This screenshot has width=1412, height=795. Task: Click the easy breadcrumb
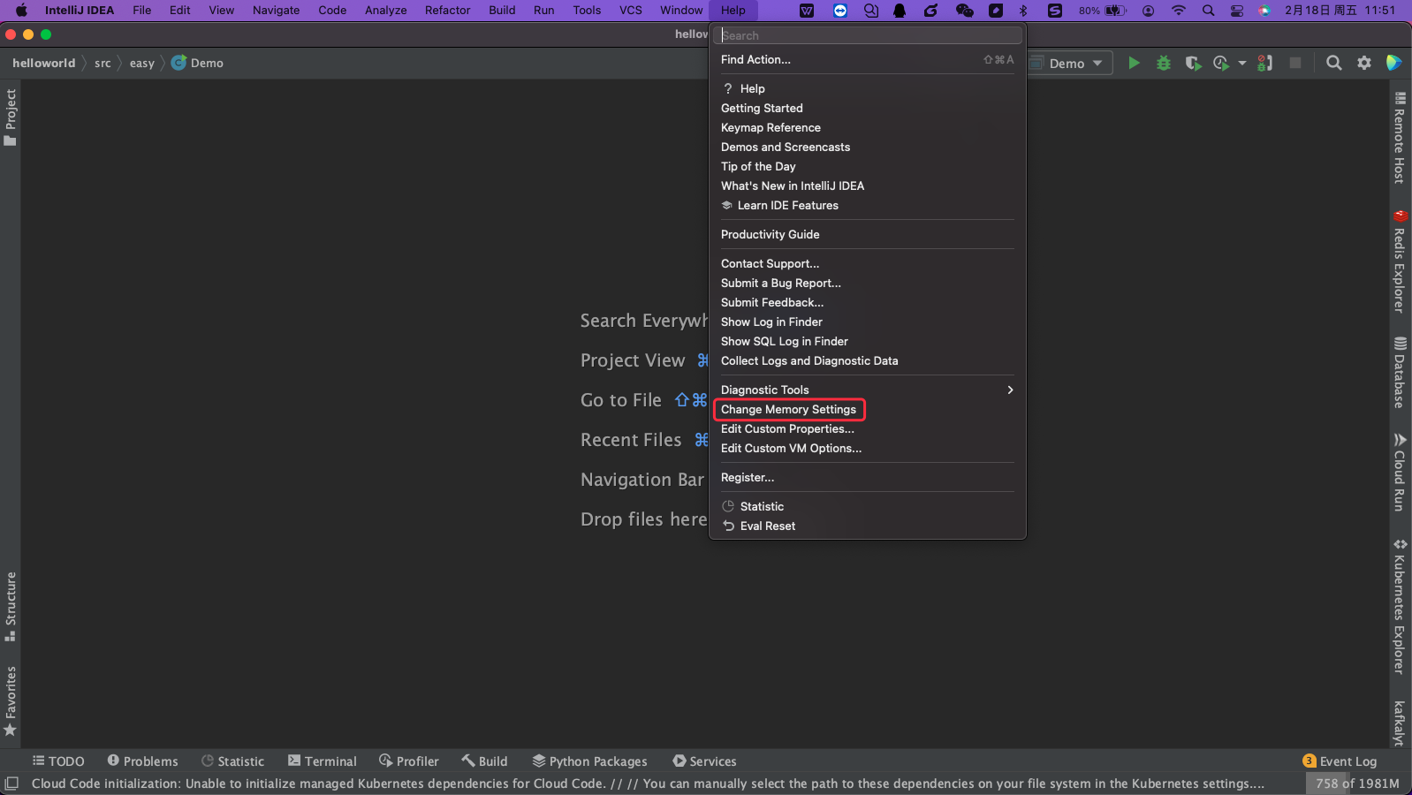pyautogui.click(x=141, y=63)
